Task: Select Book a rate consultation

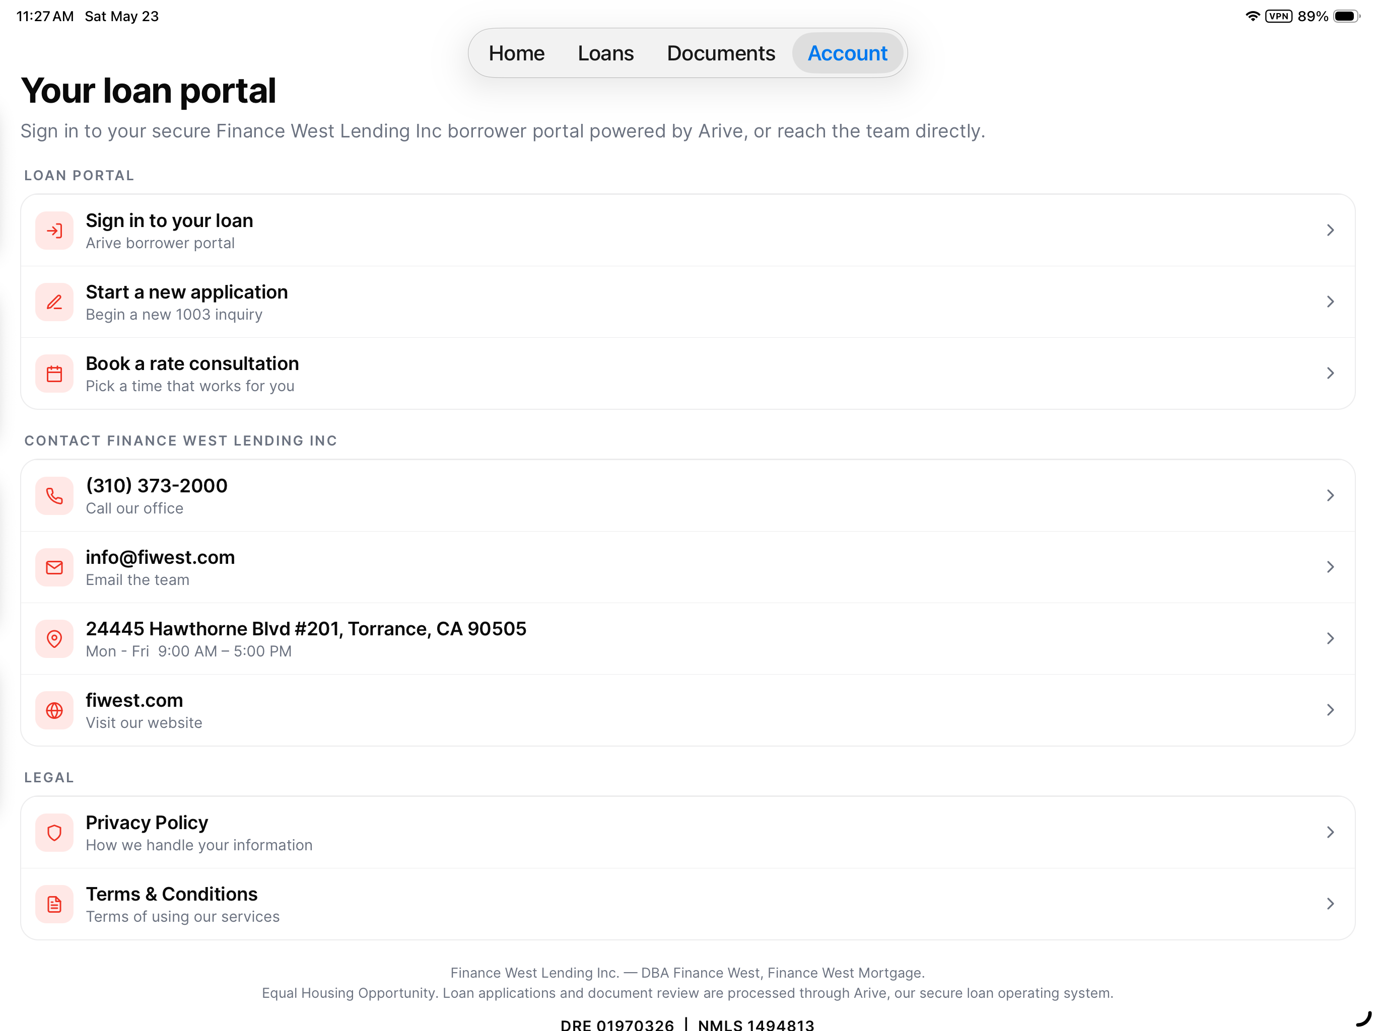Action: pyautogui.click(x=688, y=374)
